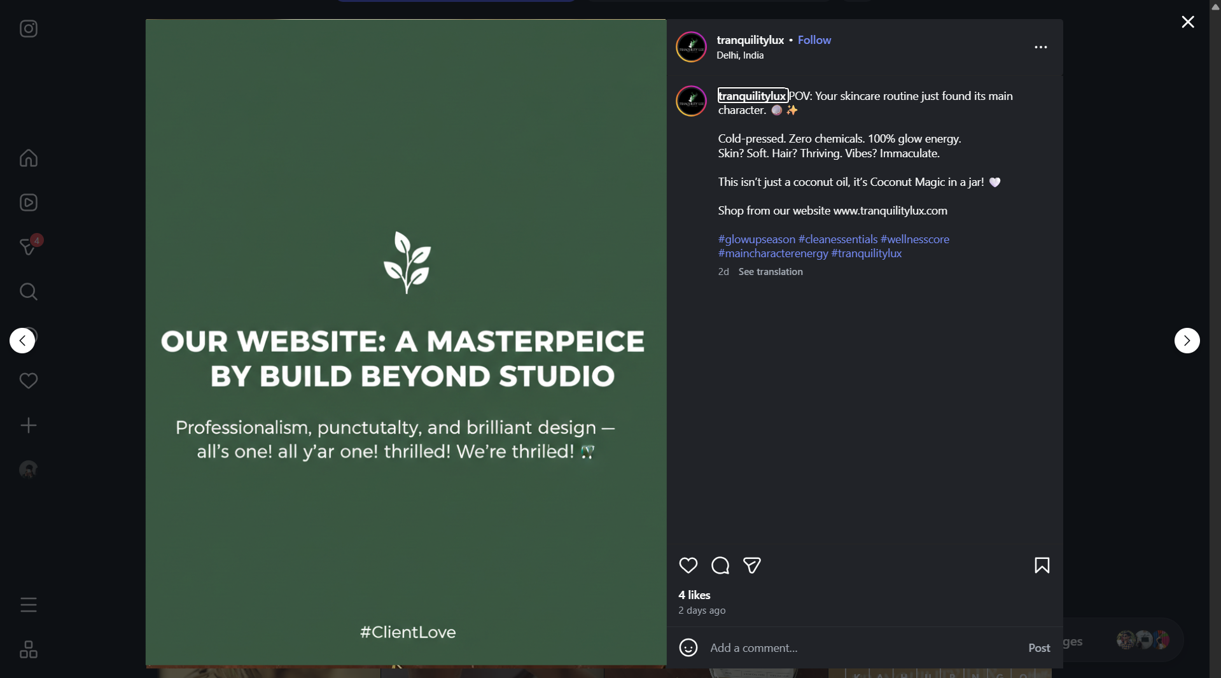1221x678 pixels.
Task: Go to the next post arrow
Action: (x=1187, y=341)
